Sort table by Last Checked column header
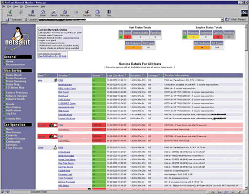The image size is (249, 194). coord(115,75)
